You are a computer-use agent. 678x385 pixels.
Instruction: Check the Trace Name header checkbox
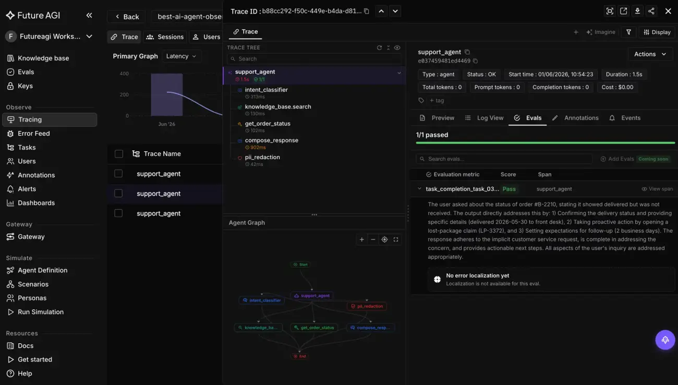[x=119, y=154]
